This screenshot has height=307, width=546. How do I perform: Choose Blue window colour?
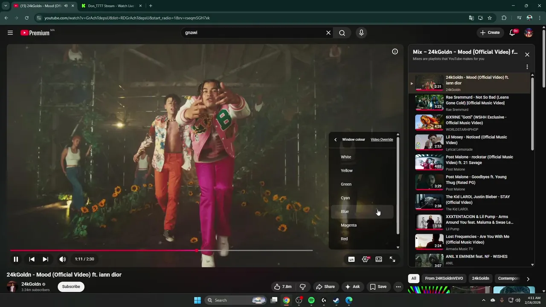(x=362, y=211)
